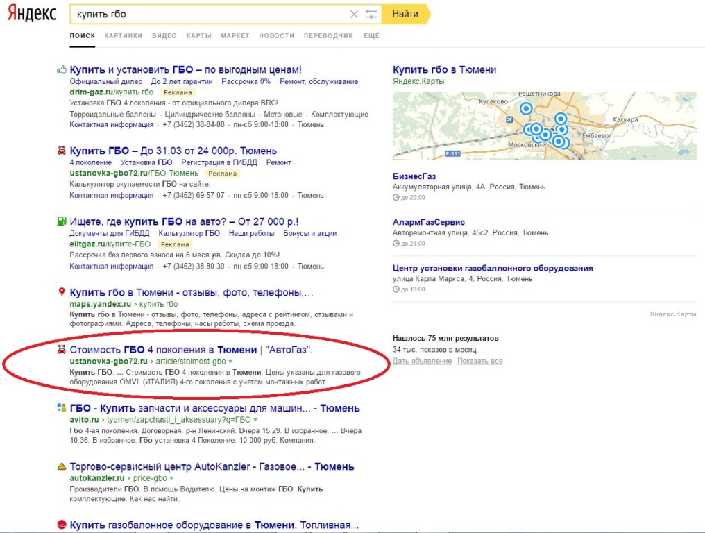This screenshot has height=533, width=705.
Task: Expand the ustanovka-gbo72.ru article/stoimost-gbo dropdown arrow
Action: (x=230, y=362)
